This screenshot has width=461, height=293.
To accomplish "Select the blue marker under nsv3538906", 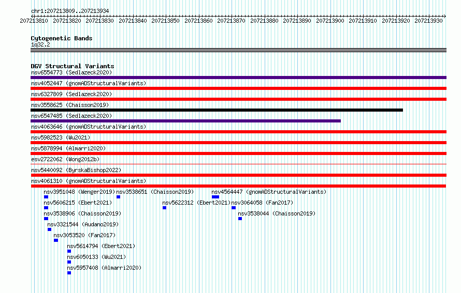I will click(46, 219).
